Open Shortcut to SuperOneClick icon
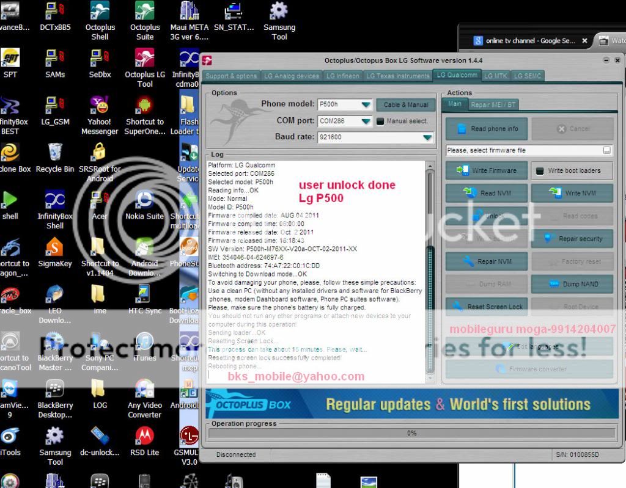Viewport: 626px width, 488px height. (144, 115)
